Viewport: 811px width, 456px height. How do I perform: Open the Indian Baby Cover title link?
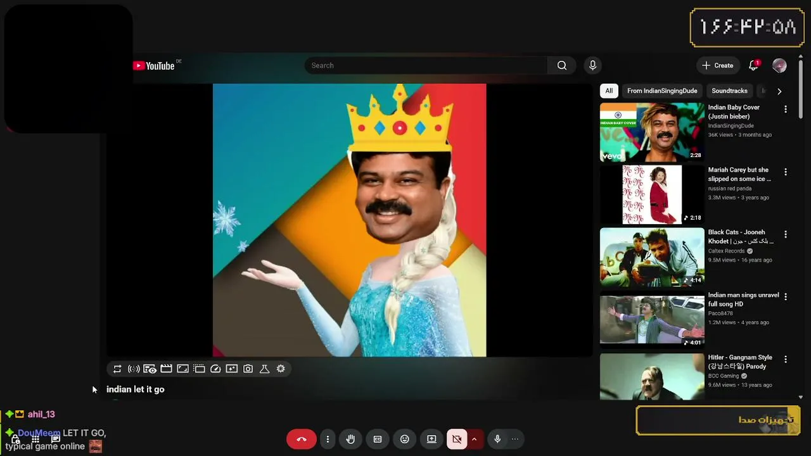(734, 112)
